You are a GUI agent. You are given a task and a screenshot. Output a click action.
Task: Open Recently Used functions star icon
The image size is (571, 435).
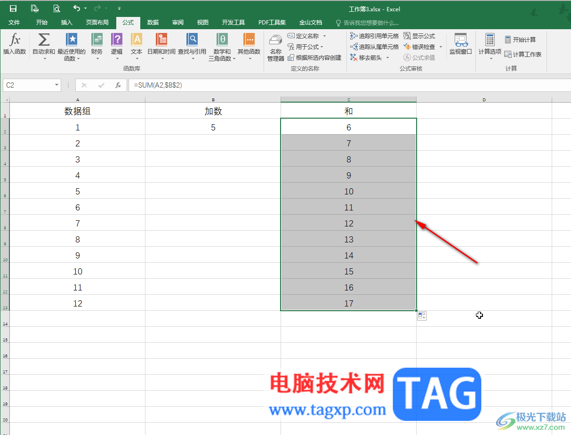click(72, 40)
